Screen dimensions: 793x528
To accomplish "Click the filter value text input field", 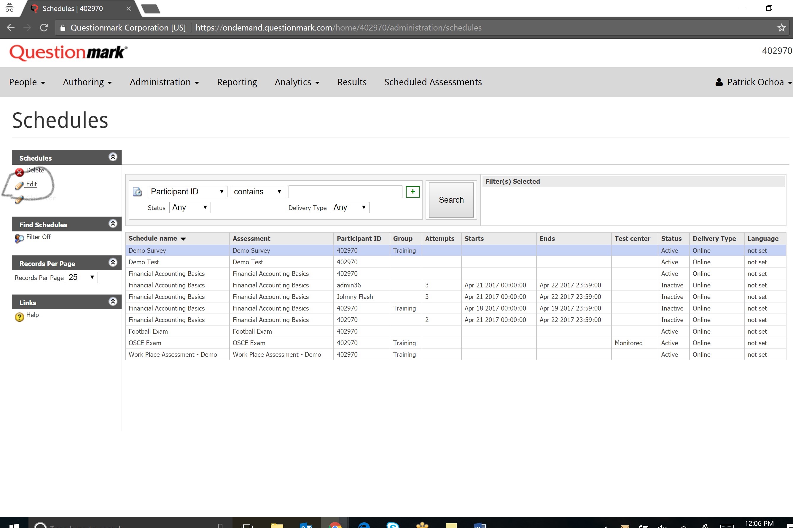I will 345,192.
